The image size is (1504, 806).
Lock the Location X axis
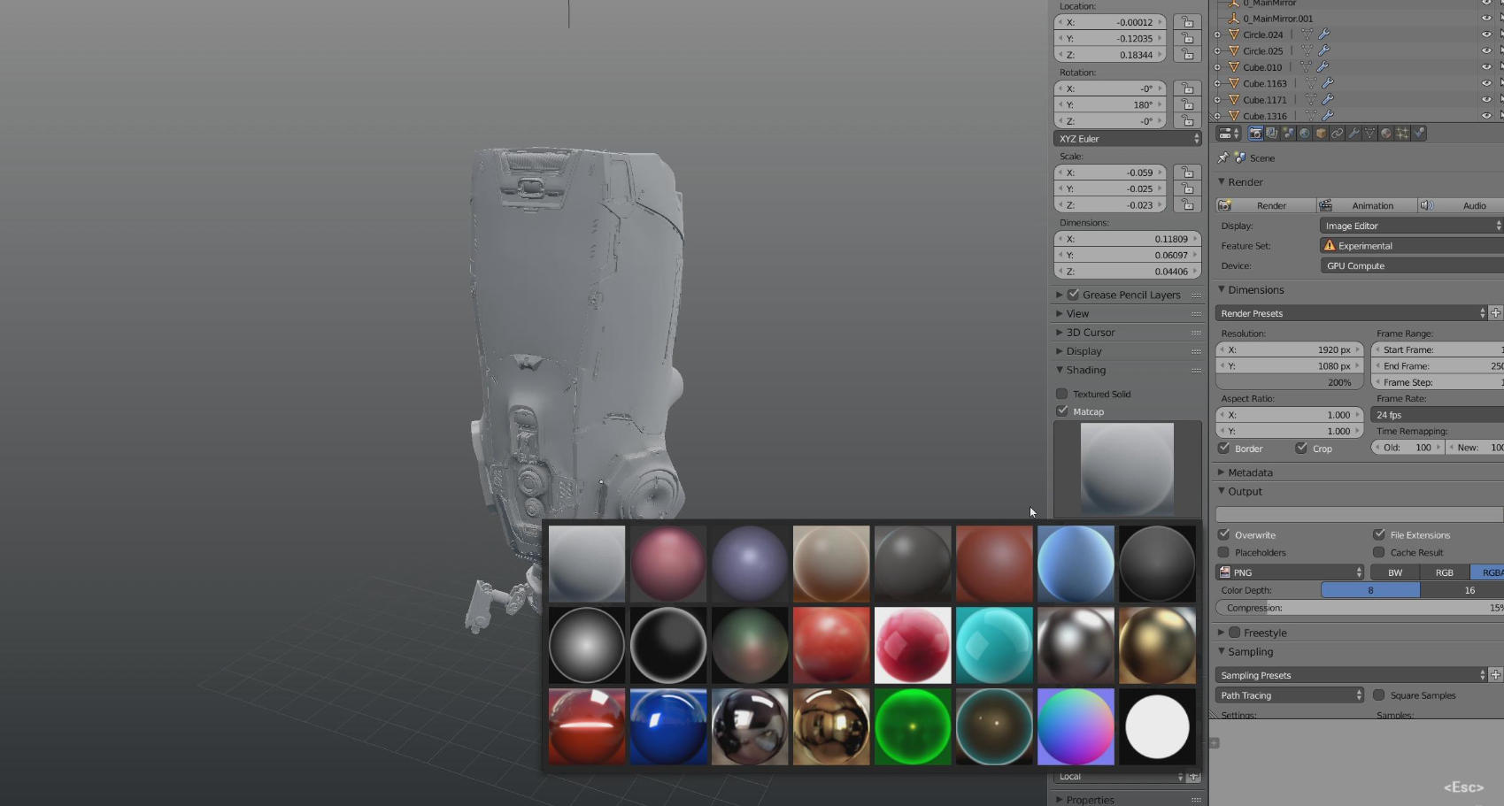(1187, 22)
